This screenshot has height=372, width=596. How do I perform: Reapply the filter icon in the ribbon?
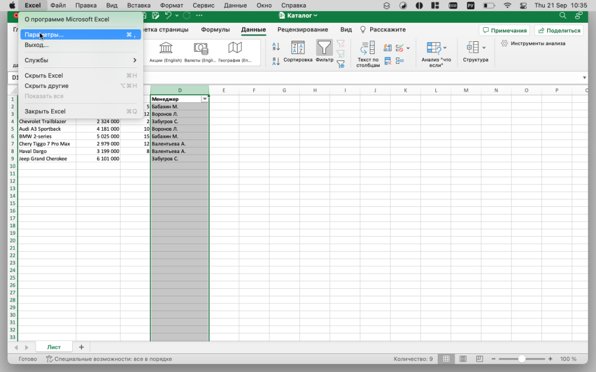340,54
